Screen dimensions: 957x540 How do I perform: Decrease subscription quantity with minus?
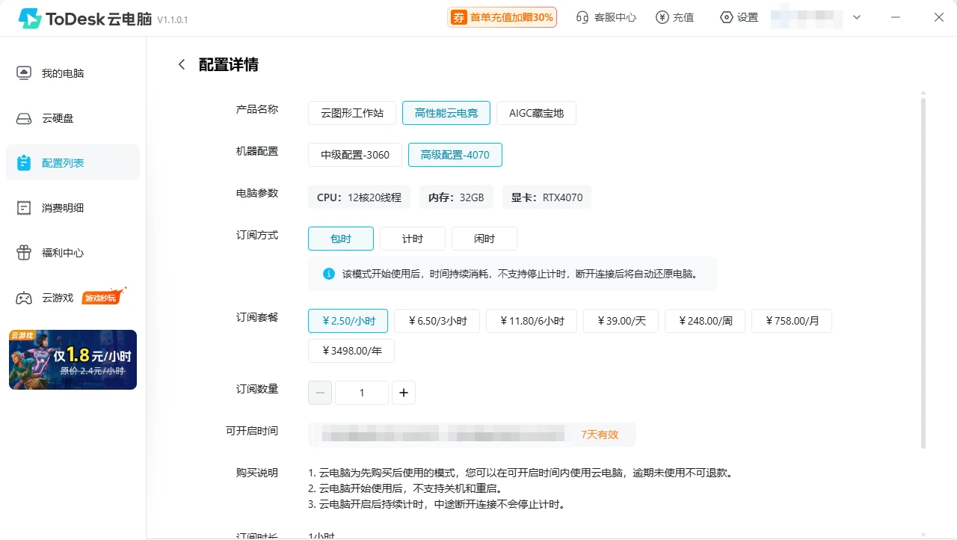click(x=320, y=393)
